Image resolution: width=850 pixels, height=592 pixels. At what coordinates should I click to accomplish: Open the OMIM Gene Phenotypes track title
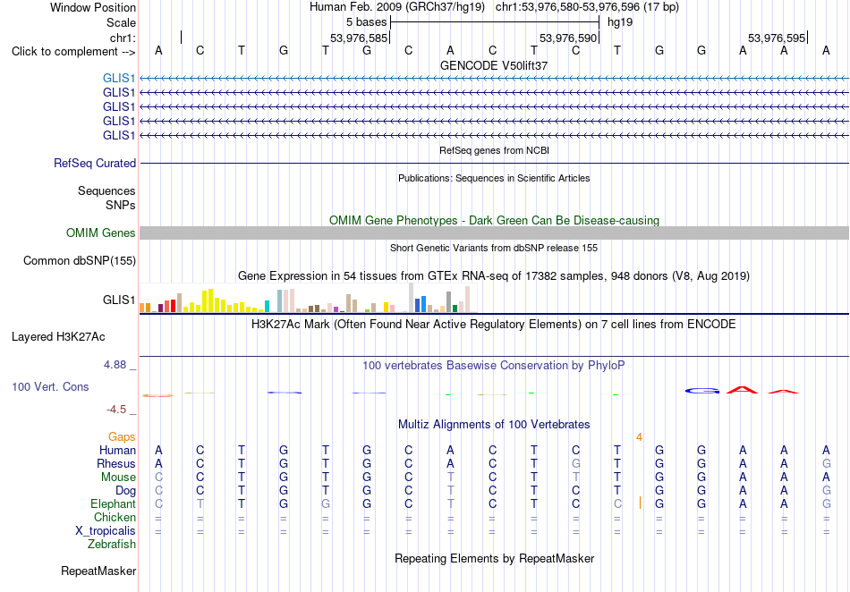click(494, 221)
